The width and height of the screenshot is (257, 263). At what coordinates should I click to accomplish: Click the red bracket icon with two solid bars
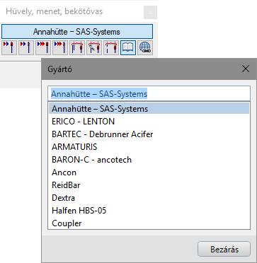point(77,48)
